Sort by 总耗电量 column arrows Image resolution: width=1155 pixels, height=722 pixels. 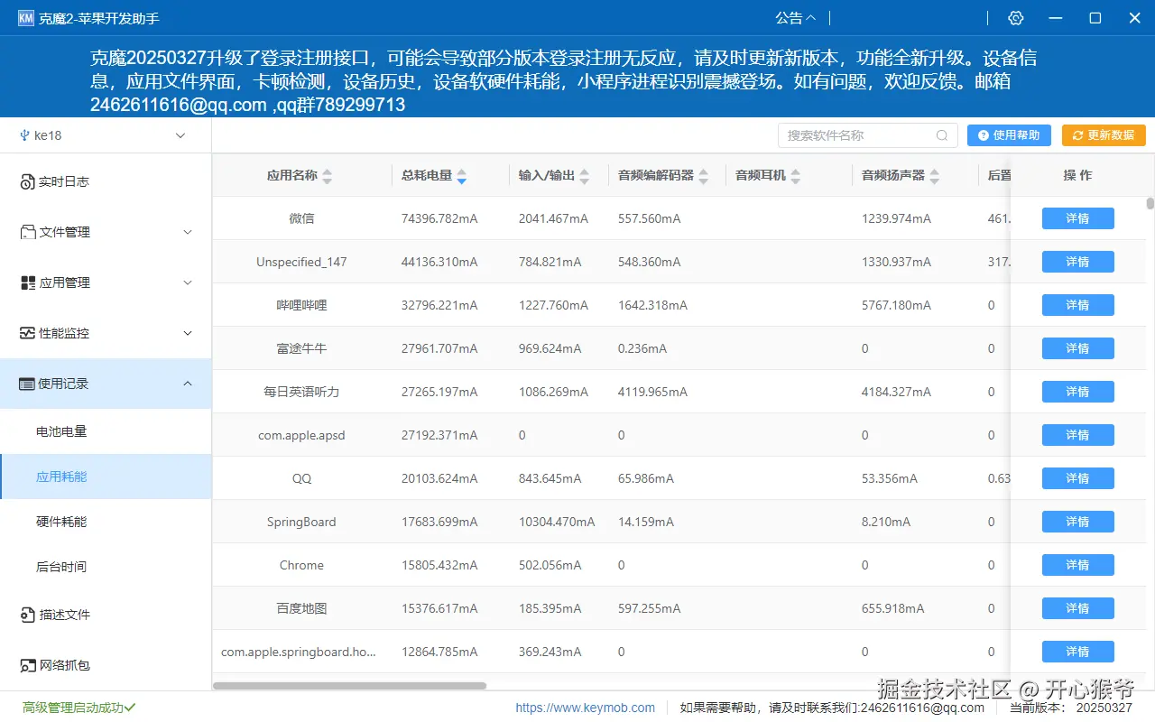click(461, 176)
